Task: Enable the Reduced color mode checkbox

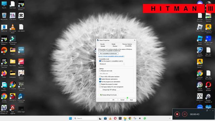Action: click(100, 71)
